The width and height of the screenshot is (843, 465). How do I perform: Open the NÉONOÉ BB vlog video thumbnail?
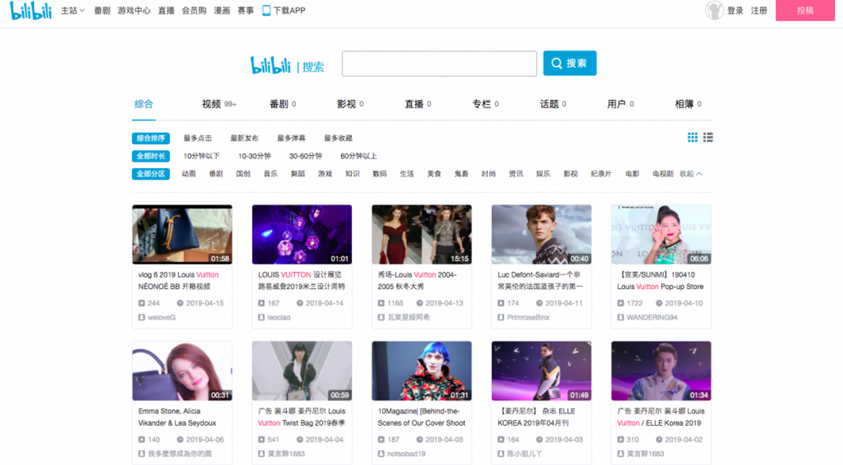click(182, 234)
